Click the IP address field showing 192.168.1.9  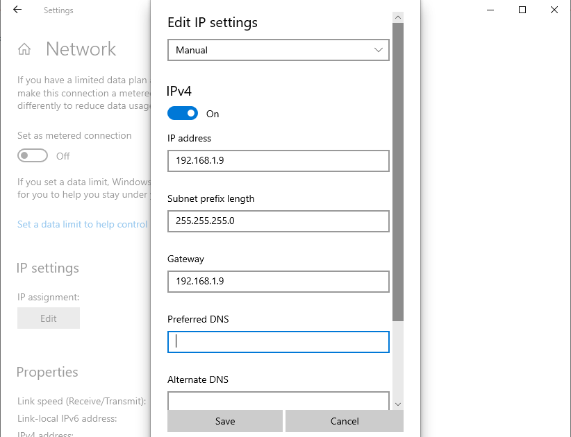pyautogui.click(x=278, y=161)
